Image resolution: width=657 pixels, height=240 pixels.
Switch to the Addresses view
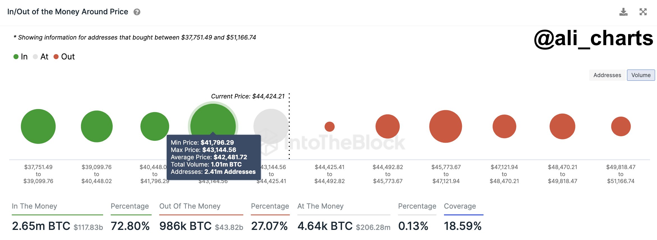[x=607, y=75]
